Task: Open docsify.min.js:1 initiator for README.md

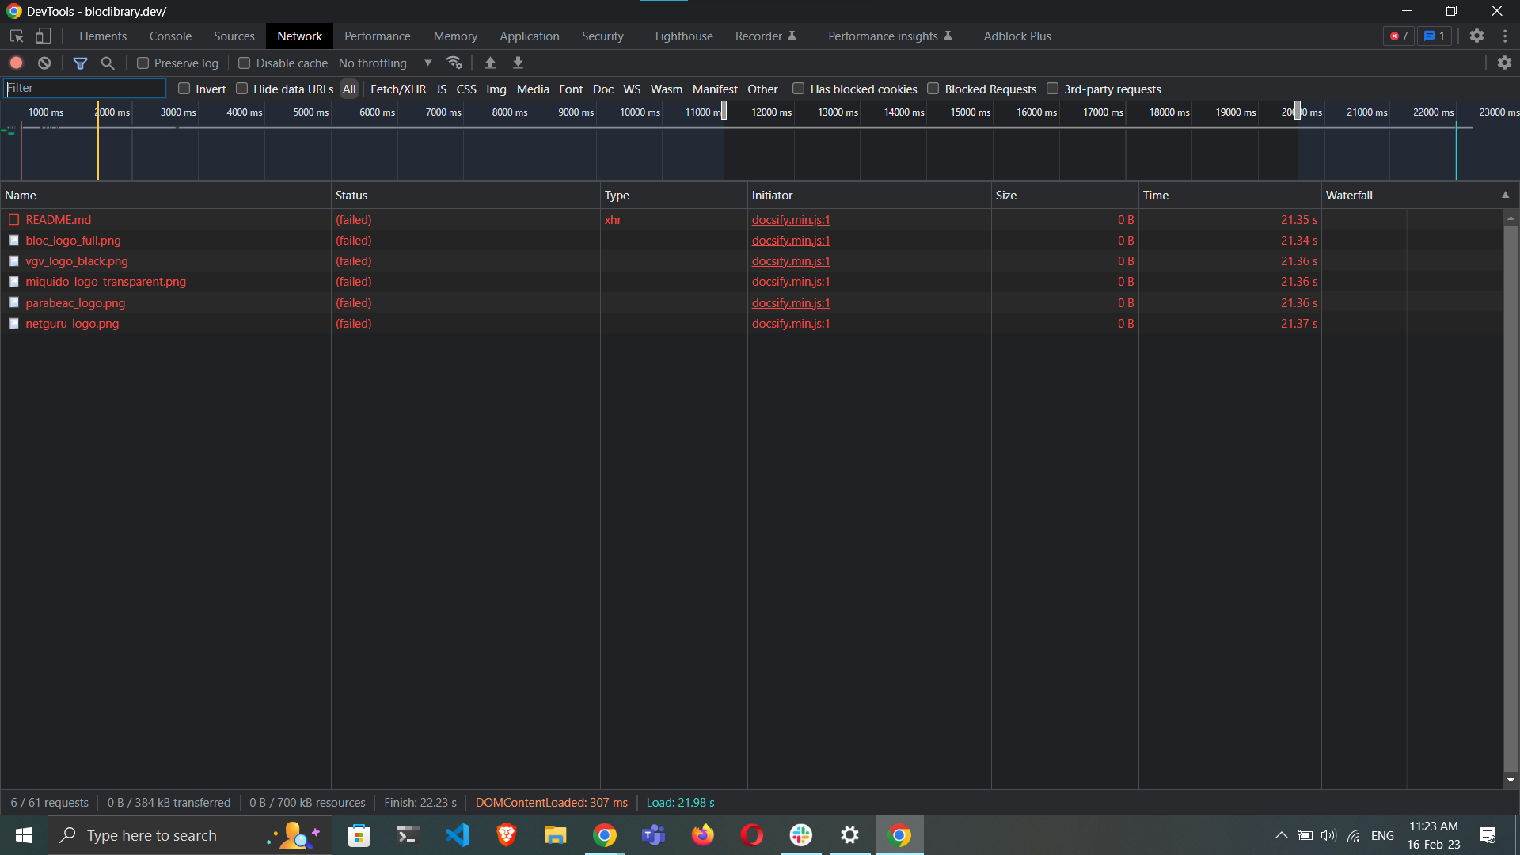Action: coord(790,219)
